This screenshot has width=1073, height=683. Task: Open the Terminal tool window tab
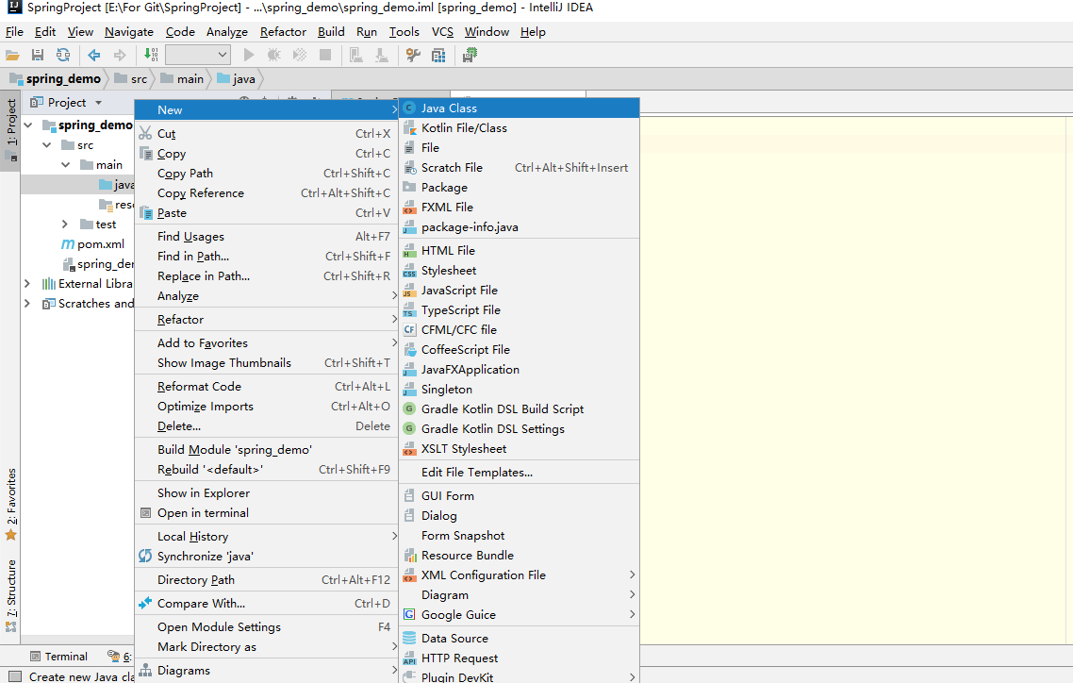(58, 657)
